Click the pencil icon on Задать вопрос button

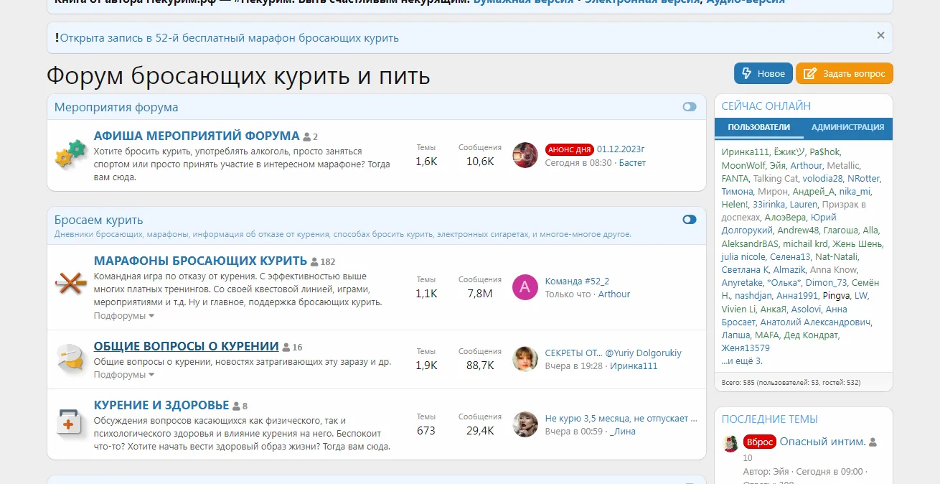pyautogui.click(x=811, y=73)
